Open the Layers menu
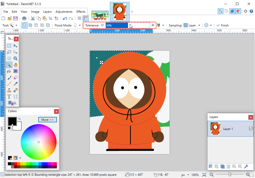The height and width of the screenshot is (178, 255). (x=47, y=12)
